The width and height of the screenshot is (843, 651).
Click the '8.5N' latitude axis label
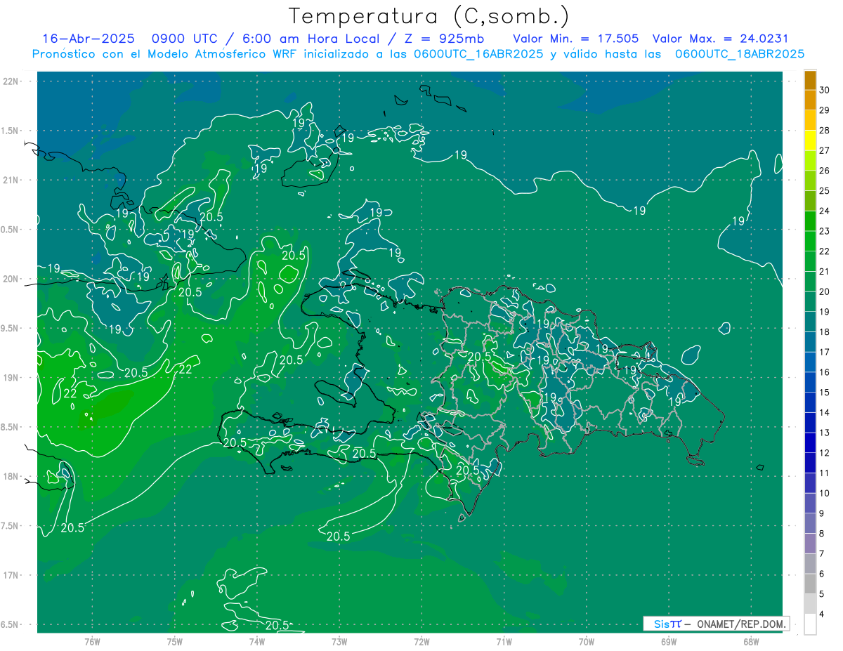11,427
